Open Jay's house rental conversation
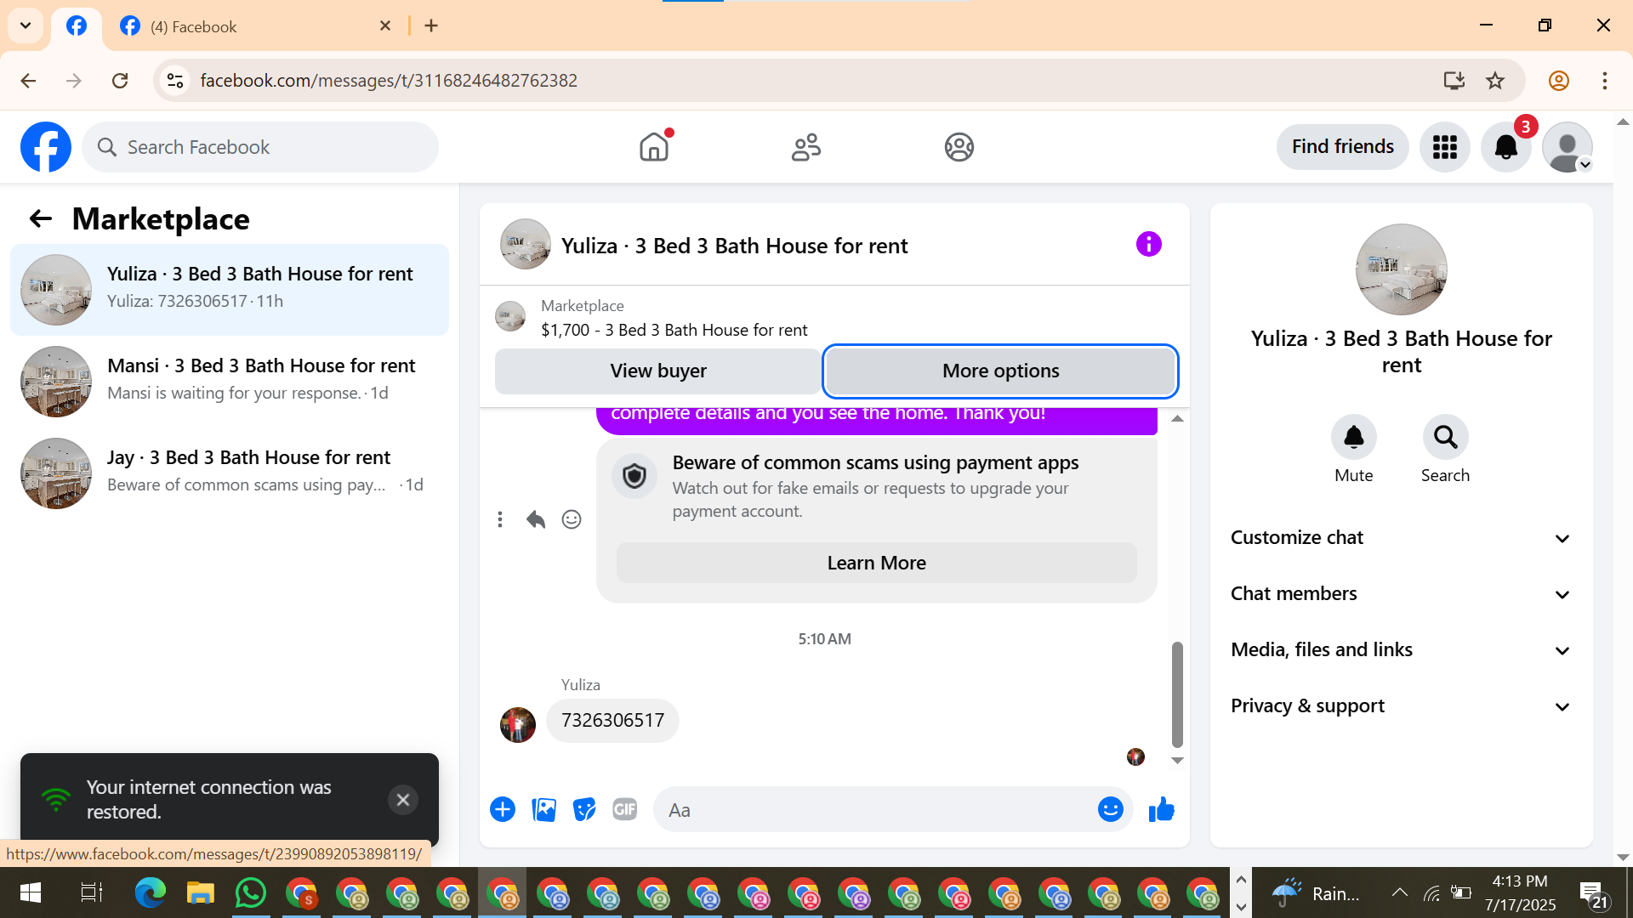The width and height of the screenshot is (1633, 918). (230, 472)
